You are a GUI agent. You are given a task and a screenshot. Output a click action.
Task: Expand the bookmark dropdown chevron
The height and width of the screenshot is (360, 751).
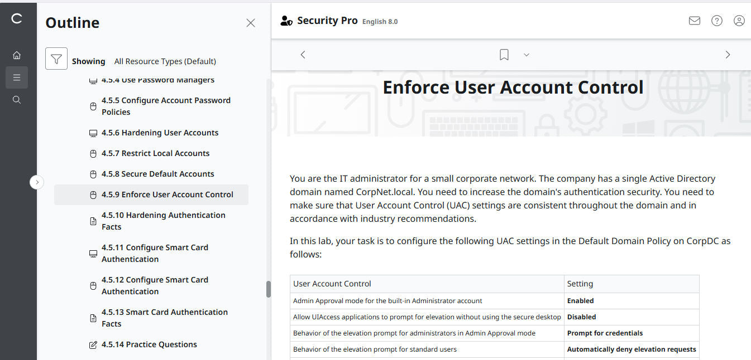coord(526,55)
